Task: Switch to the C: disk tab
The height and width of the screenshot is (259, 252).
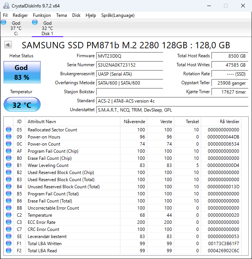Action: point(16,28)
